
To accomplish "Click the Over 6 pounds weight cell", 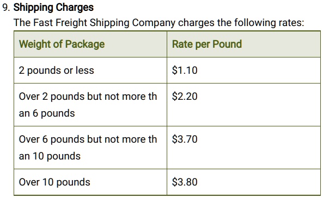I will pyautogui.click(x=90, y=148).
